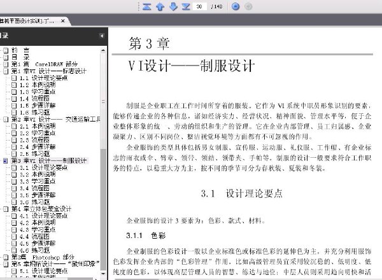This screenshot has width=382, height=280.
Task: Open bookmark 1.1 设计理论要点
Action: pos(43,78)
